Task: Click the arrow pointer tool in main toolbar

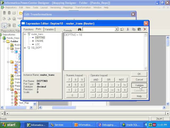Action: tap(4, 26)
